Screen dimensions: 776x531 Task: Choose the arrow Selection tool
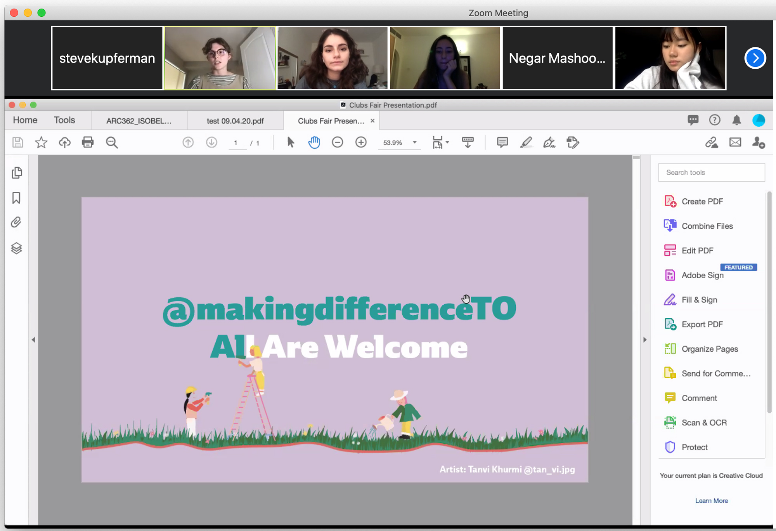291,142
